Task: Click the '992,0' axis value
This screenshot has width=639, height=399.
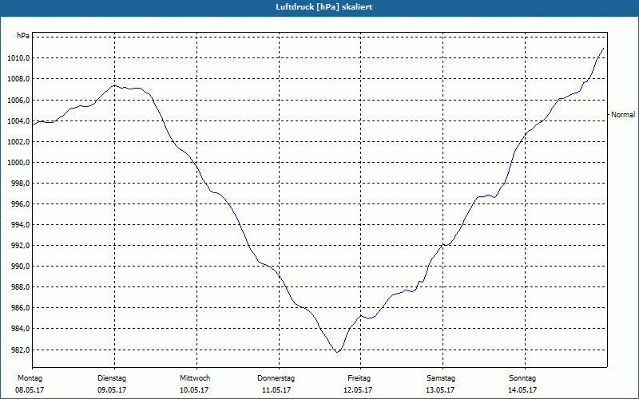Action: coord(20,246)
